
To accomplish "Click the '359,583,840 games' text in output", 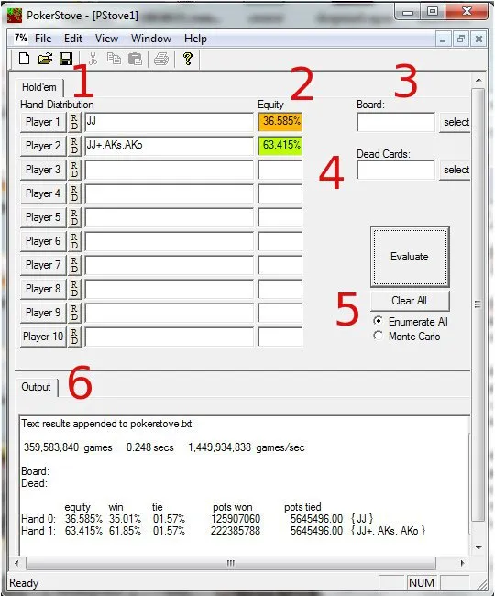I will [68, 447].
